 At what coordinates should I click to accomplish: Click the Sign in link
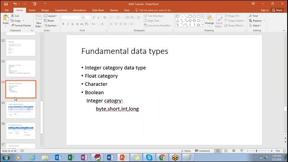tap(265, 10)
